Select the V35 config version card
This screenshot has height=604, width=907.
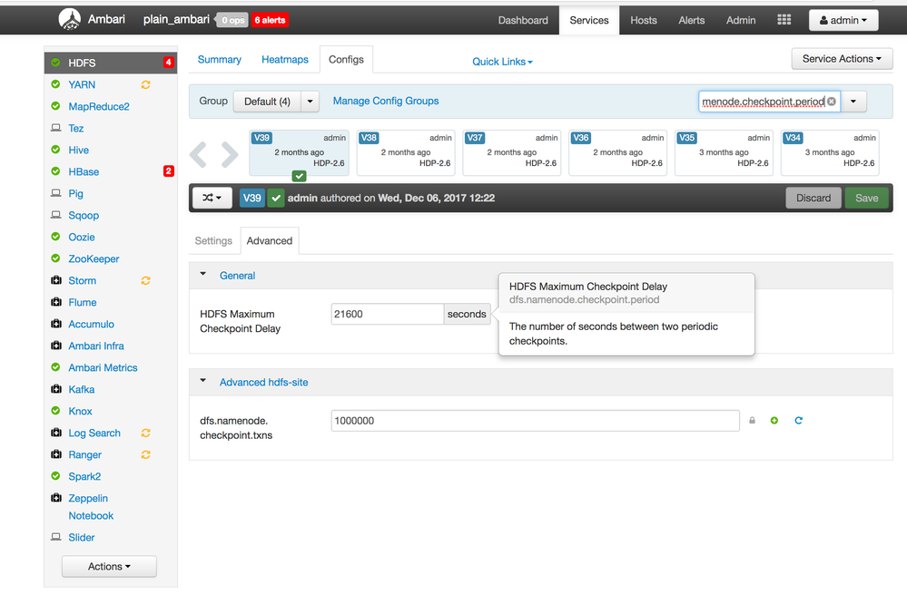[724, 152]
